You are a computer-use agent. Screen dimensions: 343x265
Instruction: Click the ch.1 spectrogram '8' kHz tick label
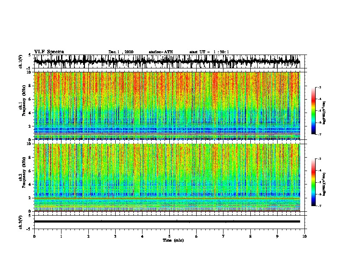[x=30, y=86]
